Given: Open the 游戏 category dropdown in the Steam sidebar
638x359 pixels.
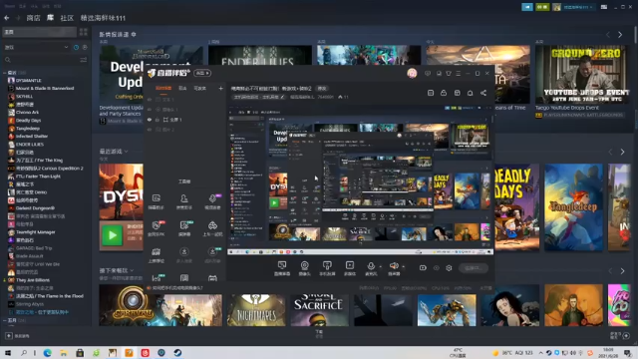Looking at the screenshot, I should click(x=36, y=47).
